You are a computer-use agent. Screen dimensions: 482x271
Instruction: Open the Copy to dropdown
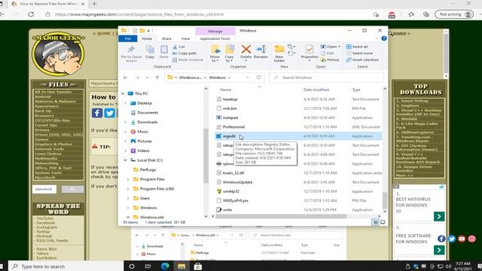click(229, 53)
